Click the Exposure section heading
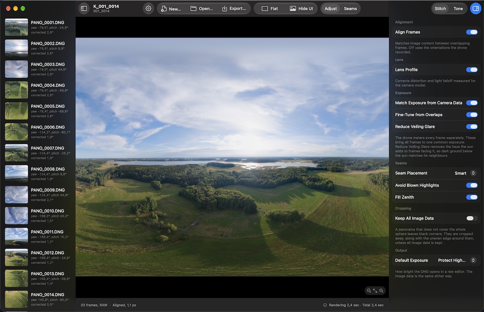 coord(403,93)
